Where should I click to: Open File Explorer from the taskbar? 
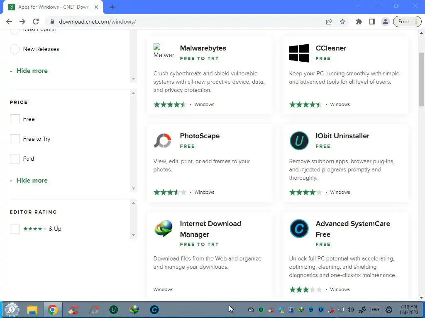[32, 310]
